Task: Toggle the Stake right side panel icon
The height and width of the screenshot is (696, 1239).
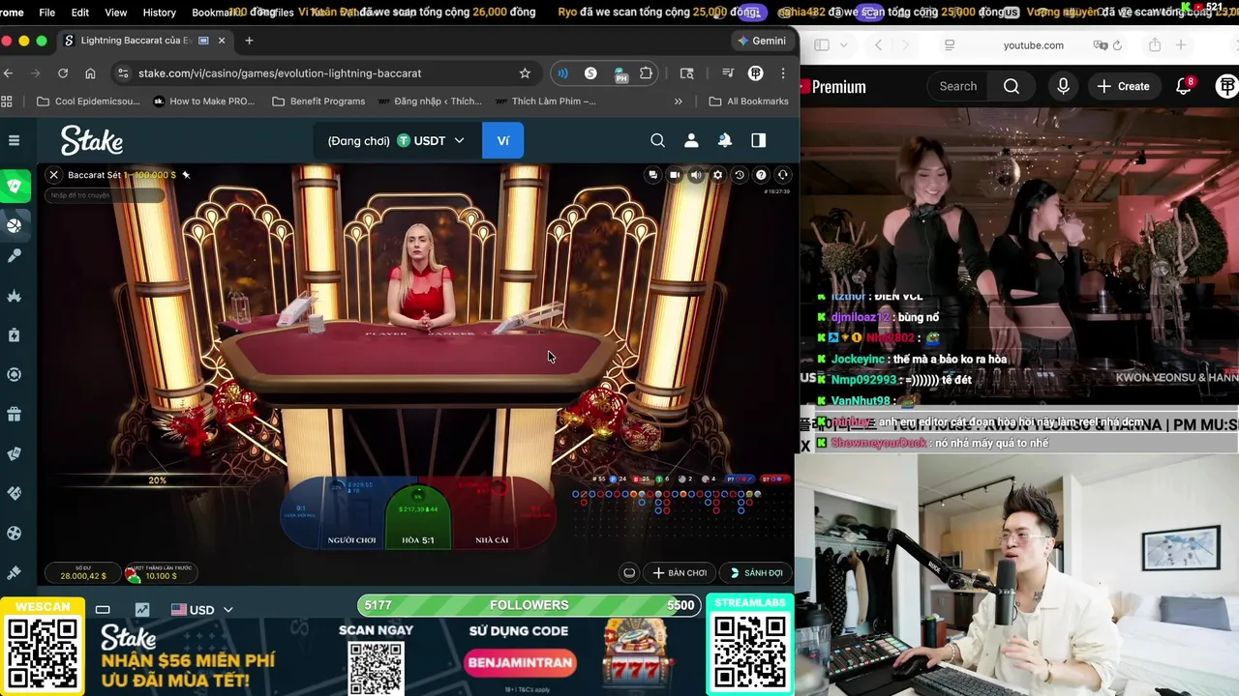Action: click(759, 140)
